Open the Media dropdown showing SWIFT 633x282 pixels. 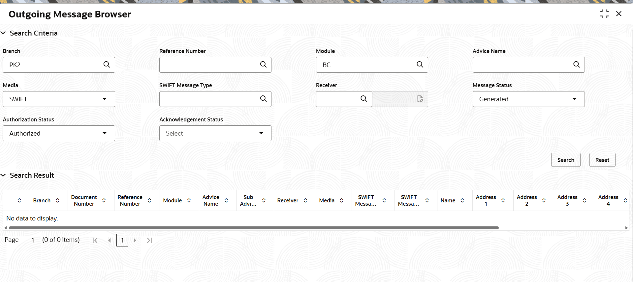(59, 99)
